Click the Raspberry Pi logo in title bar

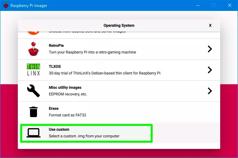[6, 6]
